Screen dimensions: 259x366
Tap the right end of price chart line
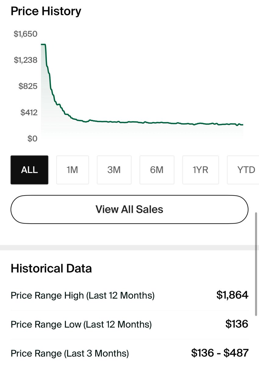pyautogui.click(x=242, y=124)
